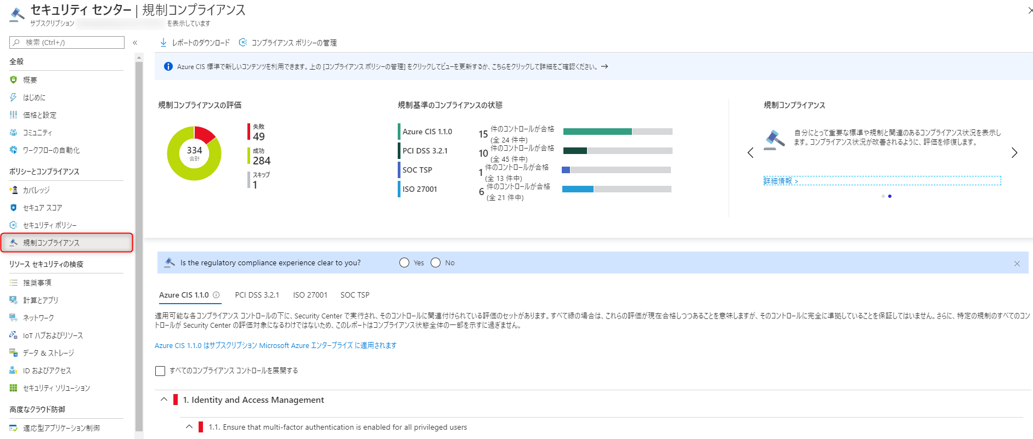Select No radio button in feedback bar
The width and height of the screenshot is (1033, 439).
(436, 263)
